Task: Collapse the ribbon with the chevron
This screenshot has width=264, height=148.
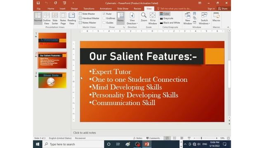Action: pyautogui.click(x=228, y=27)
